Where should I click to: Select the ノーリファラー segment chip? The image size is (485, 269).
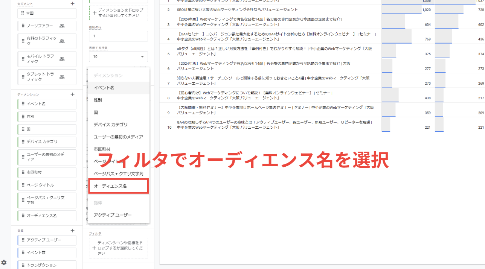coord(47,26)
